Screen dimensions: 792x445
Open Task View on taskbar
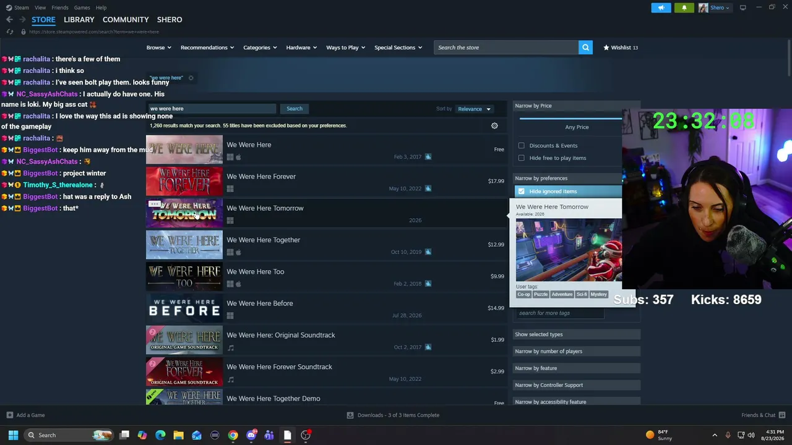[x=124, y=435]
